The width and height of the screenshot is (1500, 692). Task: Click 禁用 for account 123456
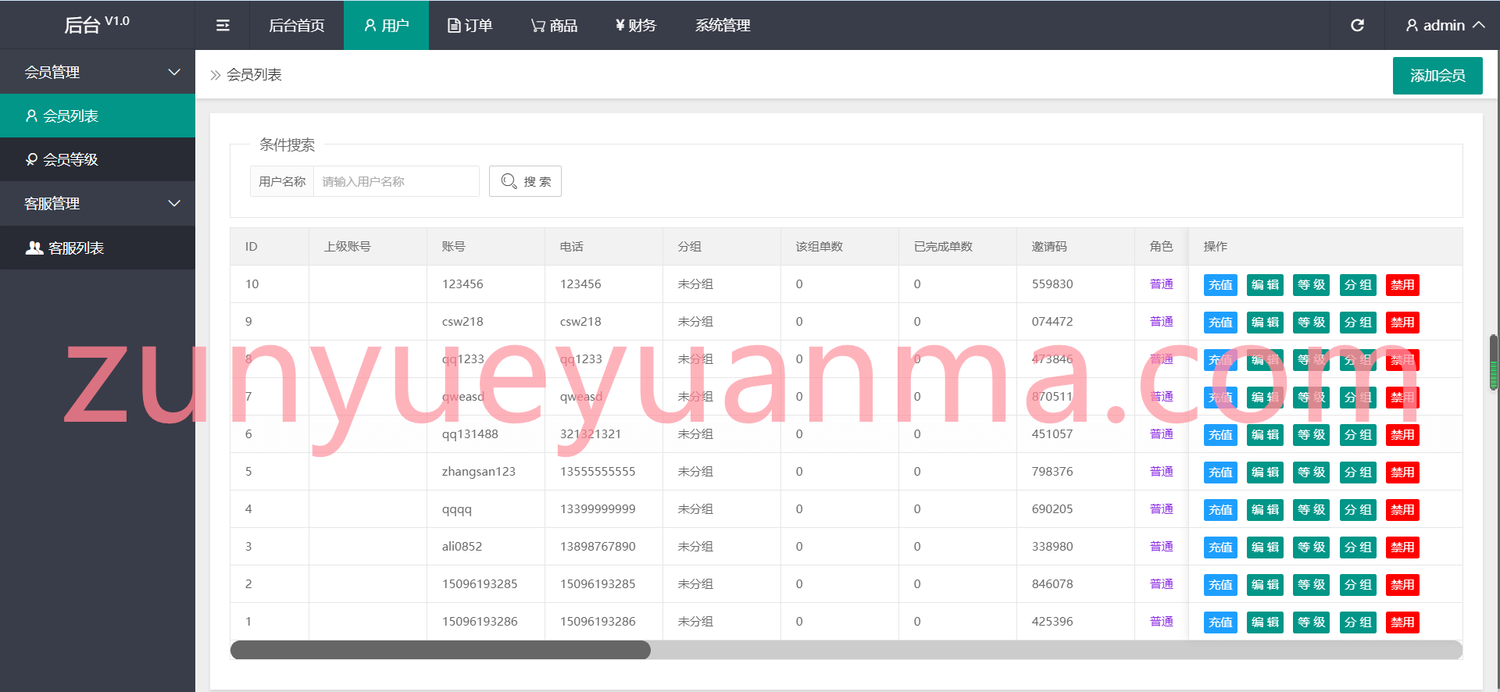pyautogui.click(x=1402, y=285)
